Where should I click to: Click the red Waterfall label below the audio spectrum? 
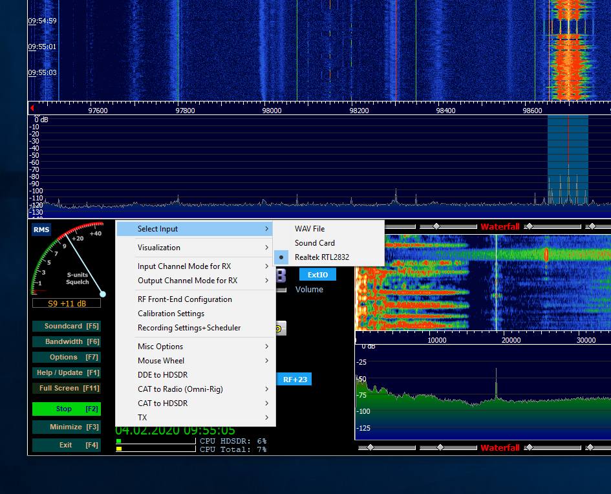[500, 447]
